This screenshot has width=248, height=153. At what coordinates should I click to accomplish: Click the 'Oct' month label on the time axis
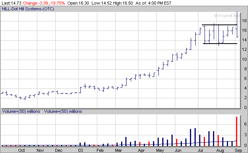coord(22,150)
